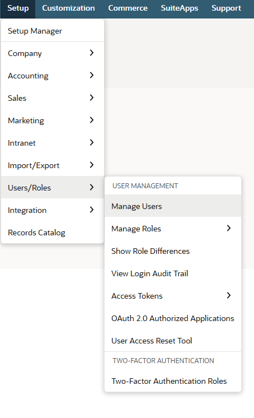Open Records Catalog
Viewport: 254px width, 418px height.
[53, 233]
